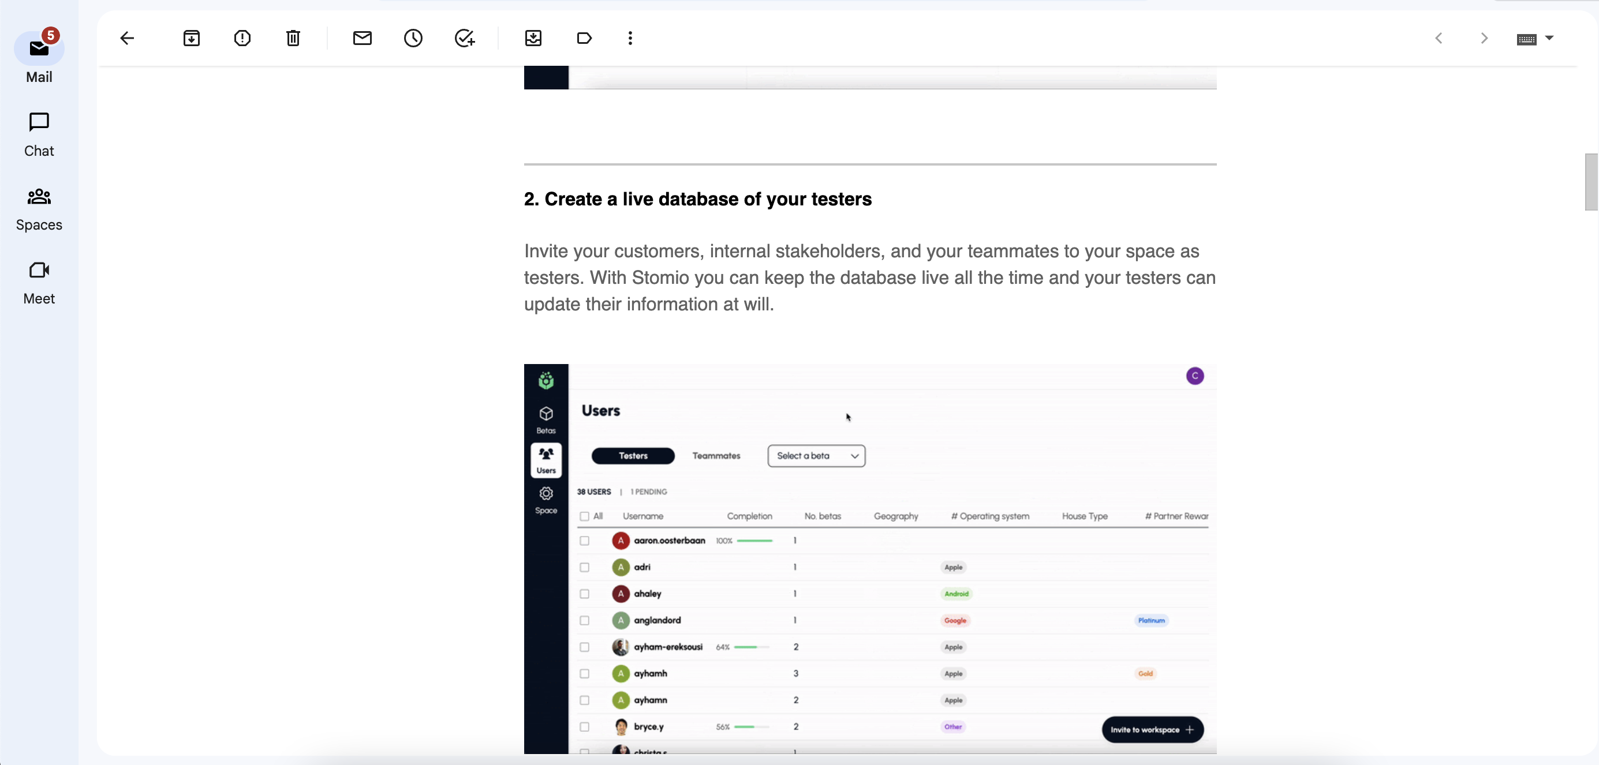1599x765 pixels.
Task: Expand the Select a beta dropdown
Action: tap(816, 456)
